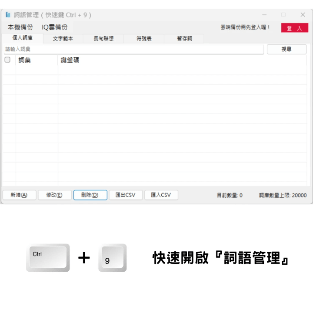Screen dimensions: 313x313
Task: Close the 詞語管理 window
Action: coord(303,15)
